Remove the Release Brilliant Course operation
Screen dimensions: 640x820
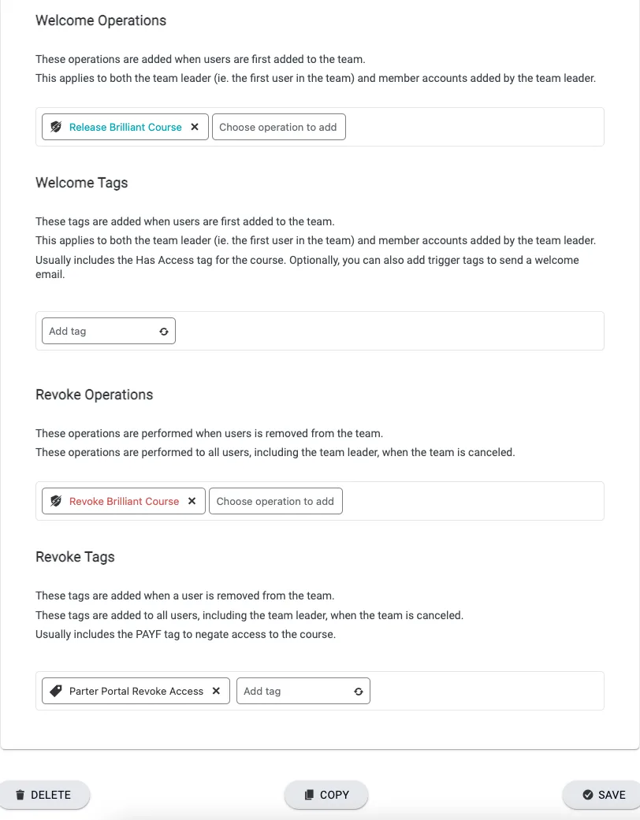195,127
